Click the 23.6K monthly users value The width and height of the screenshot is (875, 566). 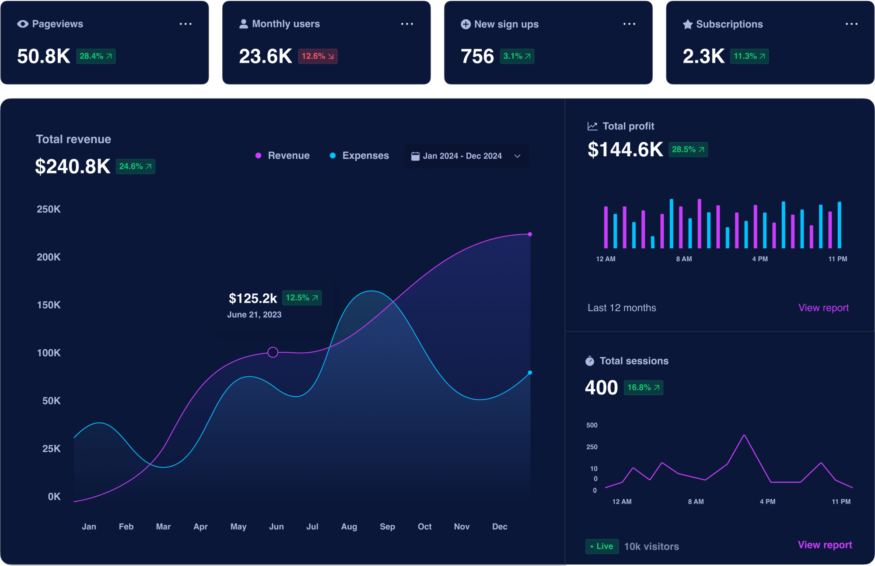[x=265, y=56]
